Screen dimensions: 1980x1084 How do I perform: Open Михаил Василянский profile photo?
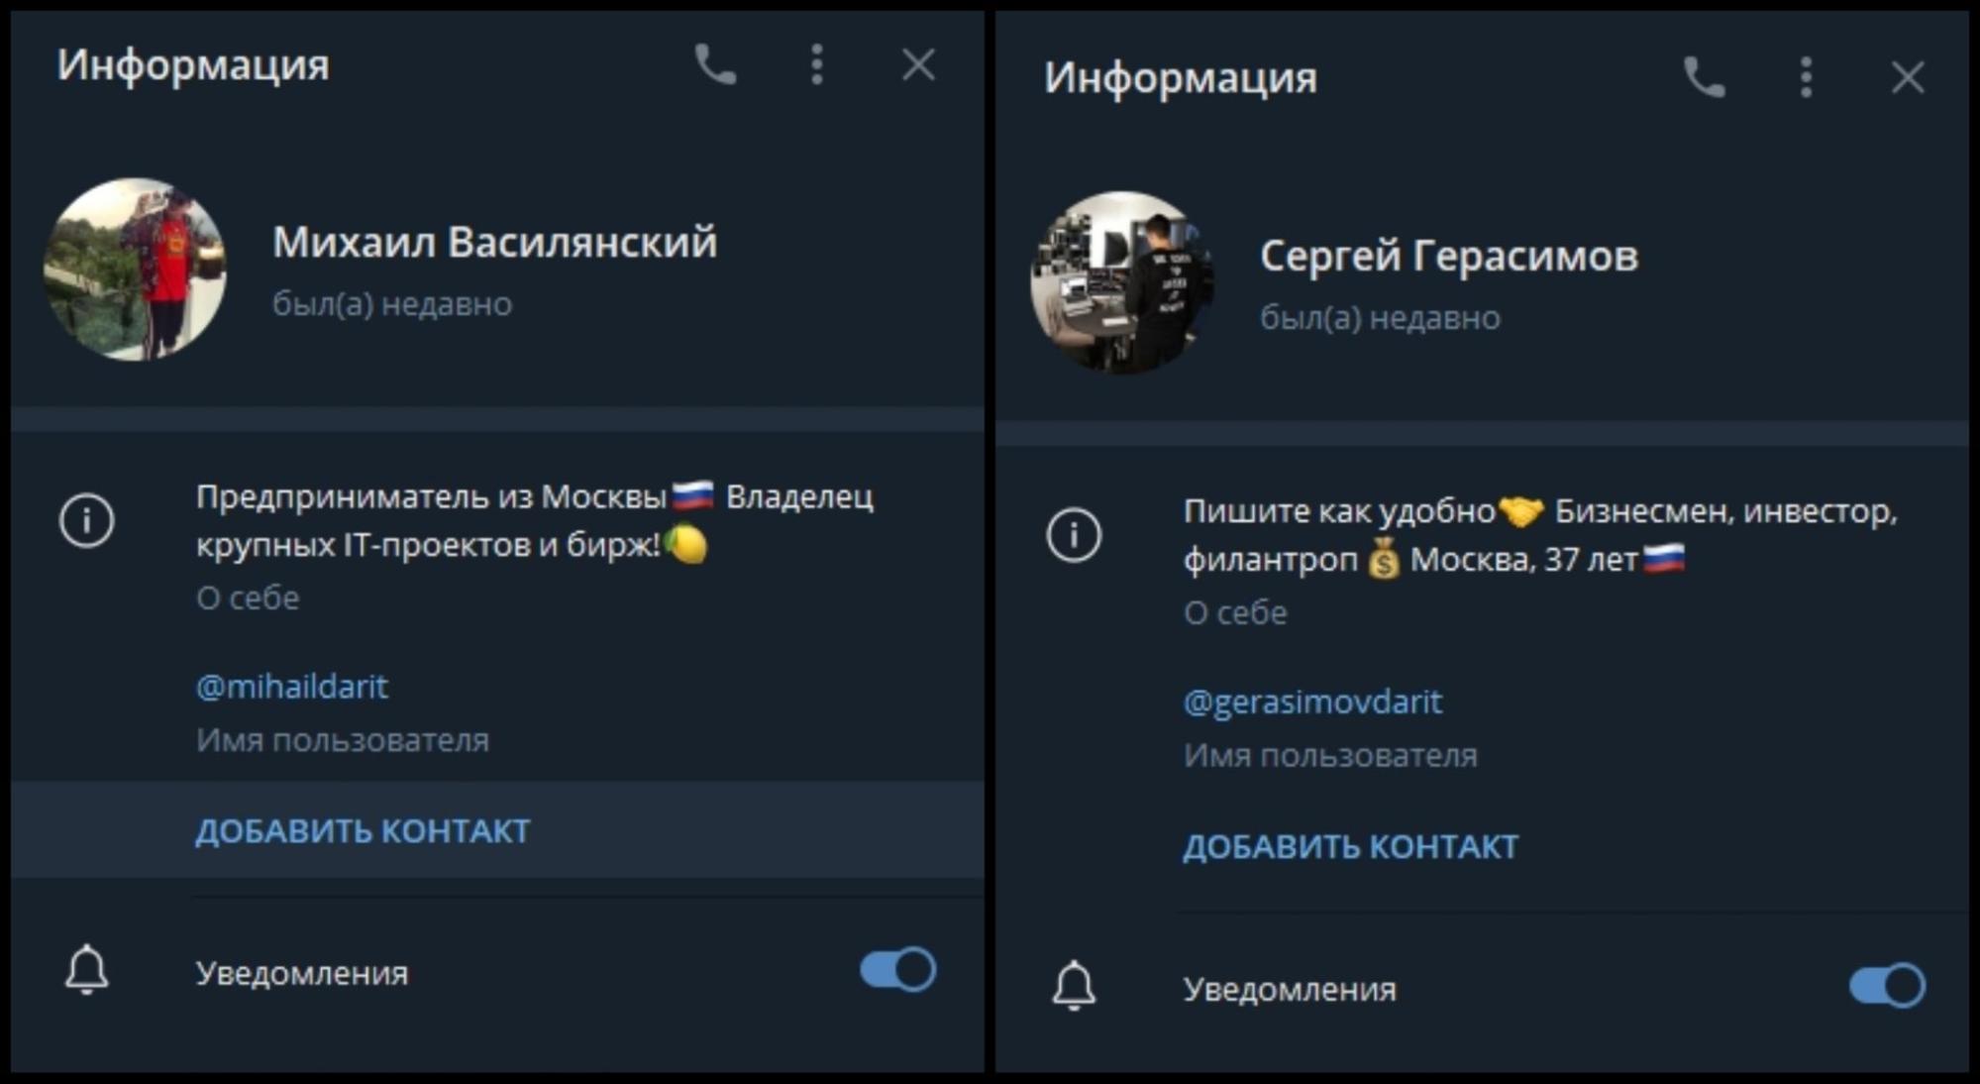[x=136, y=270]
